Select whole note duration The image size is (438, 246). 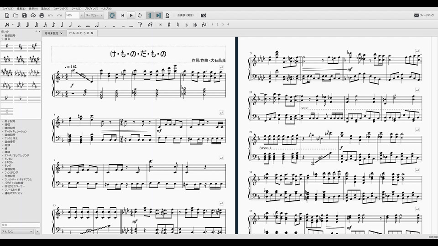[79, 26]
